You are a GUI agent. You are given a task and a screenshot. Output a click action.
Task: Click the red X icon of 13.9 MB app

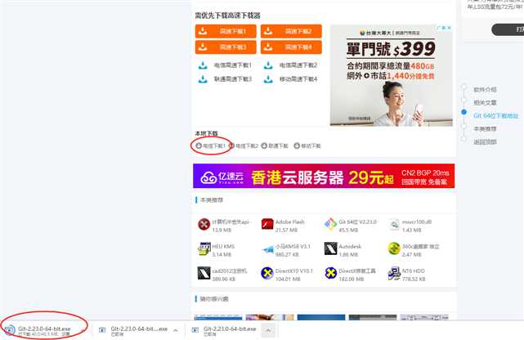(x=204, y=225)
